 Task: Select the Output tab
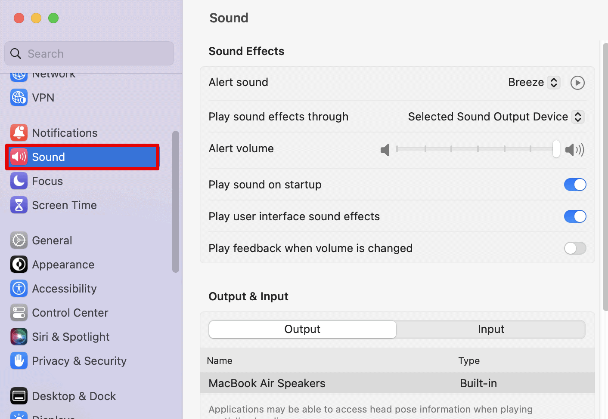(x=302, y=330)
